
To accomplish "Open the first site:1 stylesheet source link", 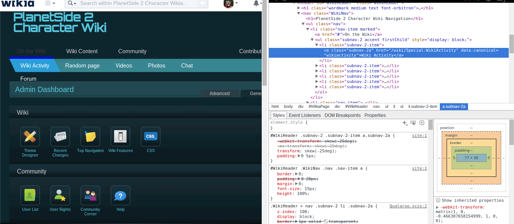I will pos(419,135).
